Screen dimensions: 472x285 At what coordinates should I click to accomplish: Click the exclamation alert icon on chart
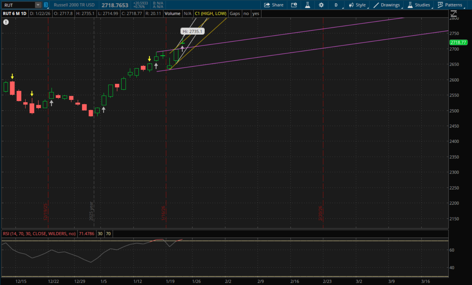pyautogui.click(x=6, y=22)
